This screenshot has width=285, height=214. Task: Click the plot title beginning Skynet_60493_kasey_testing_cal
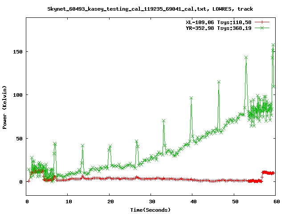tap(150, 9)
